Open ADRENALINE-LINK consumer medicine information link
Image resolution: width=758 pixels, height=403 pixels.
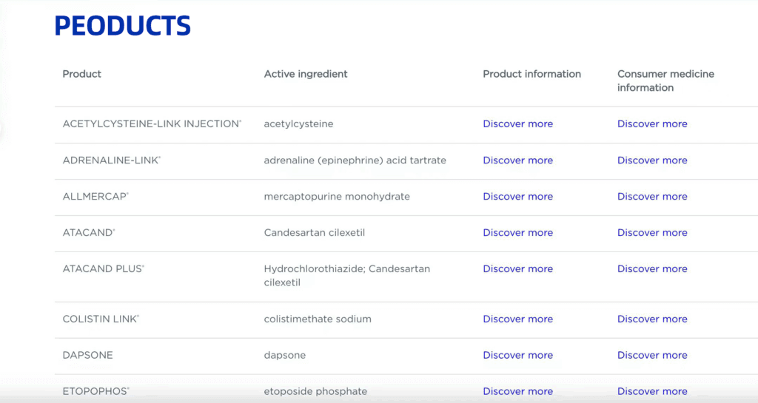tap(652, 160)
